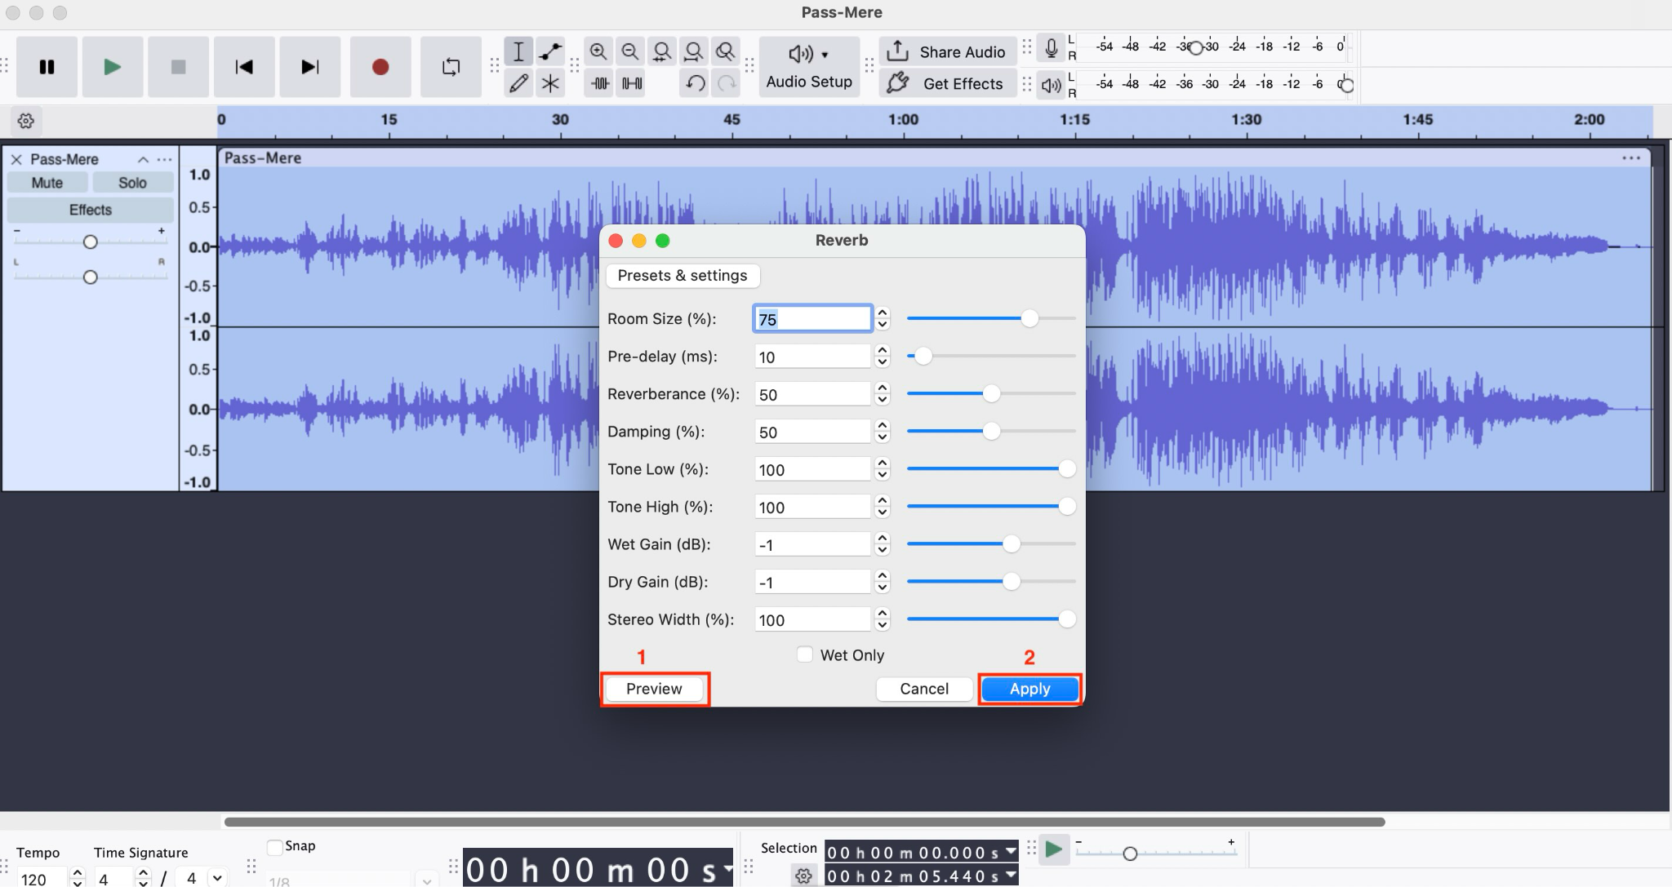Click the Dry Gain value field
The height and width of the screenshot is (887, 1672).
(x=812, y=582)
